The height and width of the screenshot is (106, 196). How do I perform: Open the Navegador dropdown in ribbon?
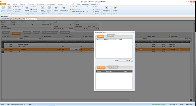pyautogui.click(x=22, y=7)
